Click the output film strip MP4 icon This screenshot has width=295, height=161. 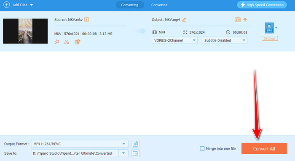click(x=155, y=32)
